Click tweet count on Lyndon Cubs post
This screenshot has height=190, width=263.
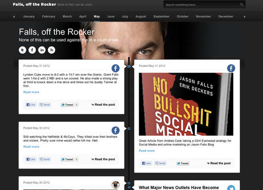(x=77, y=105)
